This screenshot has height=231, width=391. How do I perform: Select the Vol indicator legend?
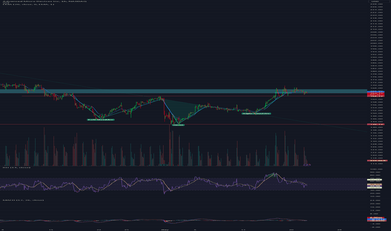[x=5, y=3]
